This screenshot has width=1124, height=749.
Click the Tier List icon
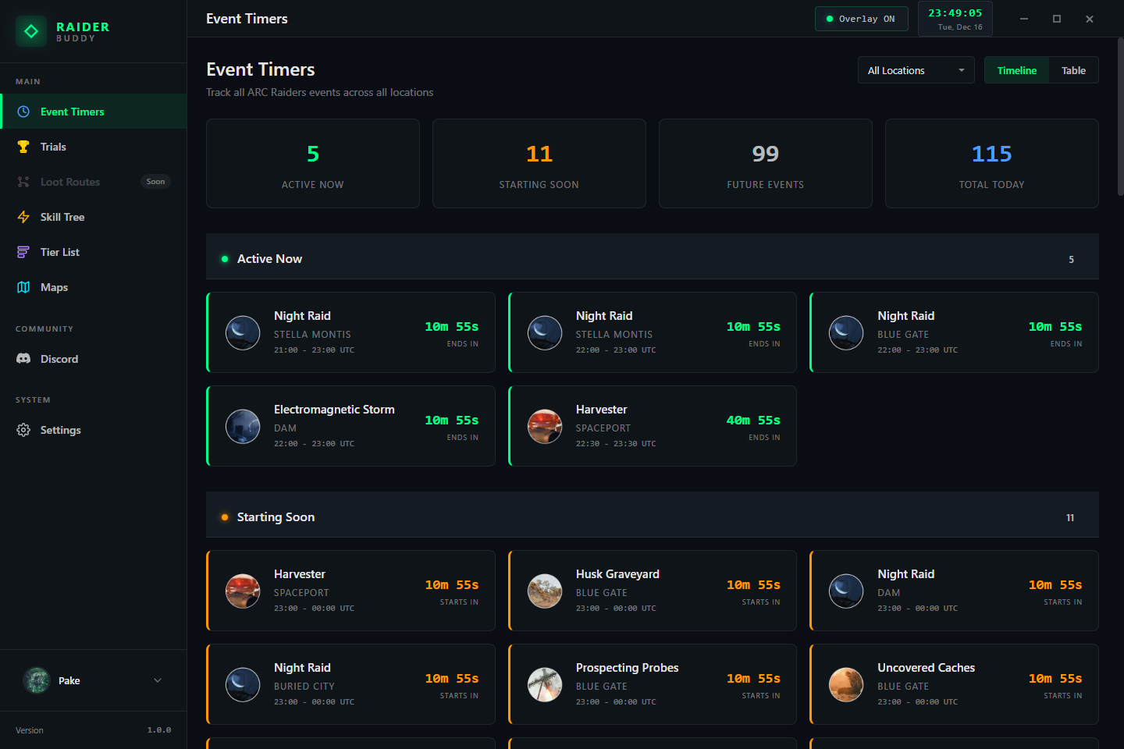pyautogui.click(x=23, y=252)
